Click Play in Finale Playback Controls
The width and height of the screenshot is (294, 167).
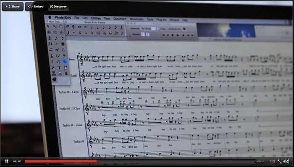(x=178, y=35)
